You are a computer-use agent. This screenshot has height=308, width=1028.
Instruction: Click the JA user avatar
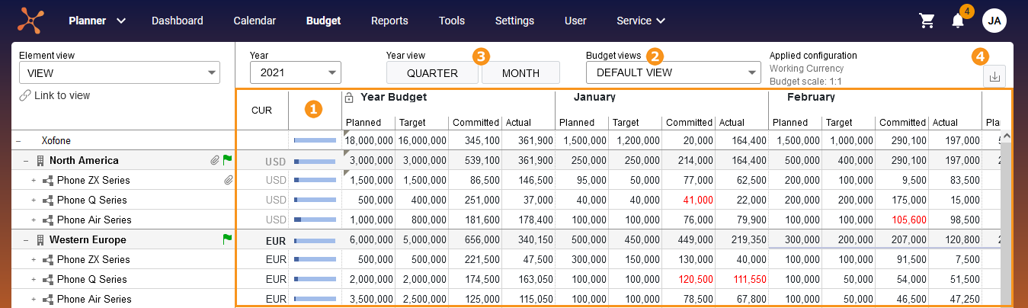click(994, 21)
